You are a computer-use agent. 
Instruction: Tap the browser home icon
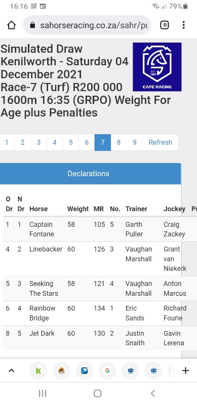click(x=11, y=25)
